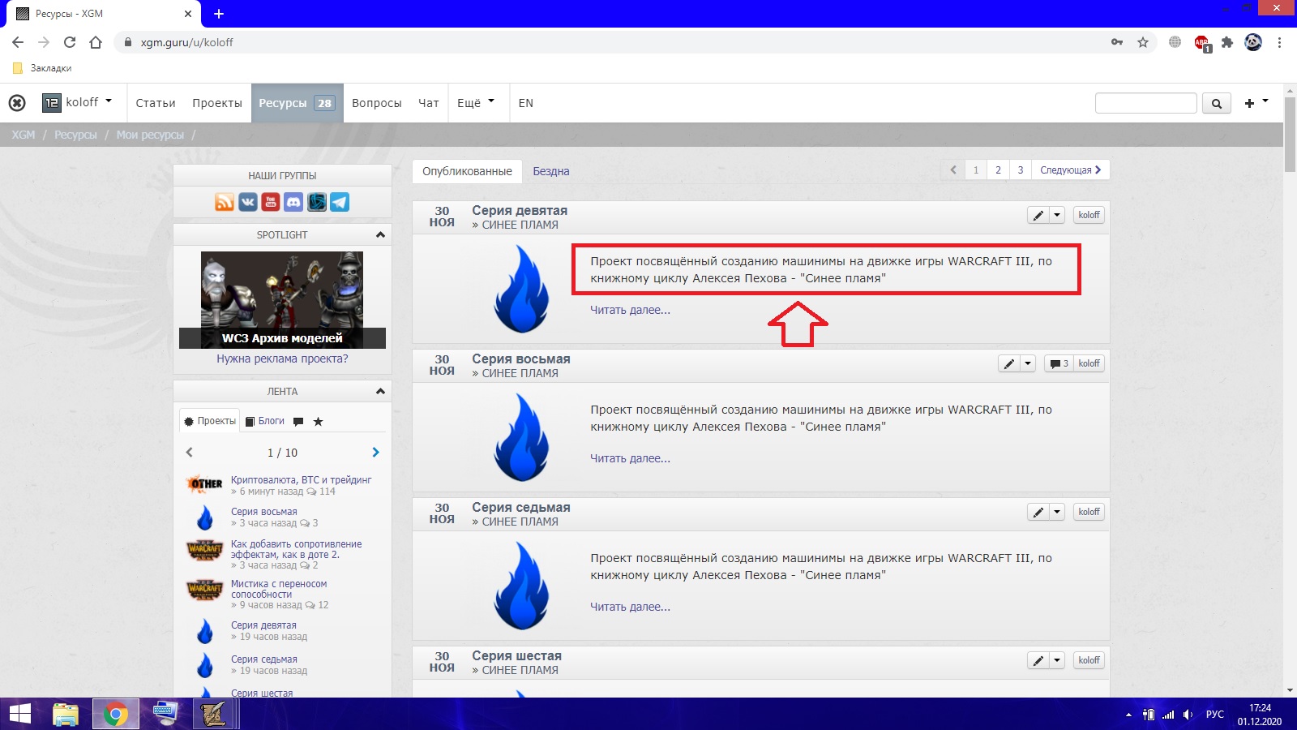Click the globe extension icon
This screenshot has height=730, width=1297.
point(1175,42)
